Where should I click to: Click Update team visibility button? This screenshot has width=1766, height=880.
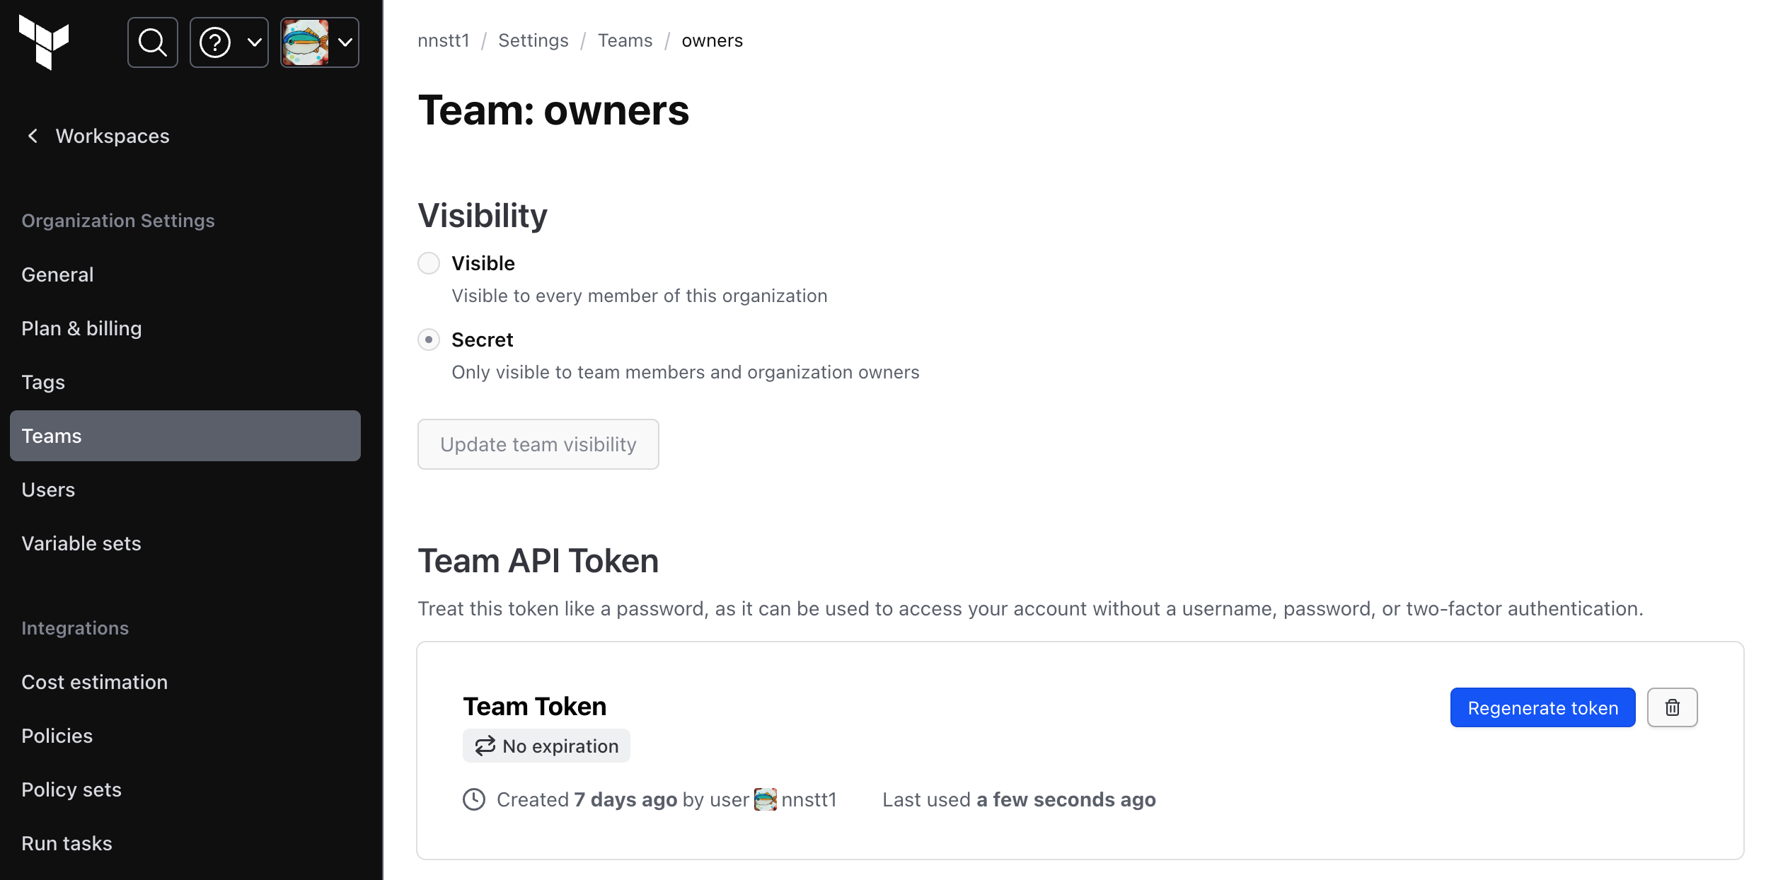click(538, 444)
